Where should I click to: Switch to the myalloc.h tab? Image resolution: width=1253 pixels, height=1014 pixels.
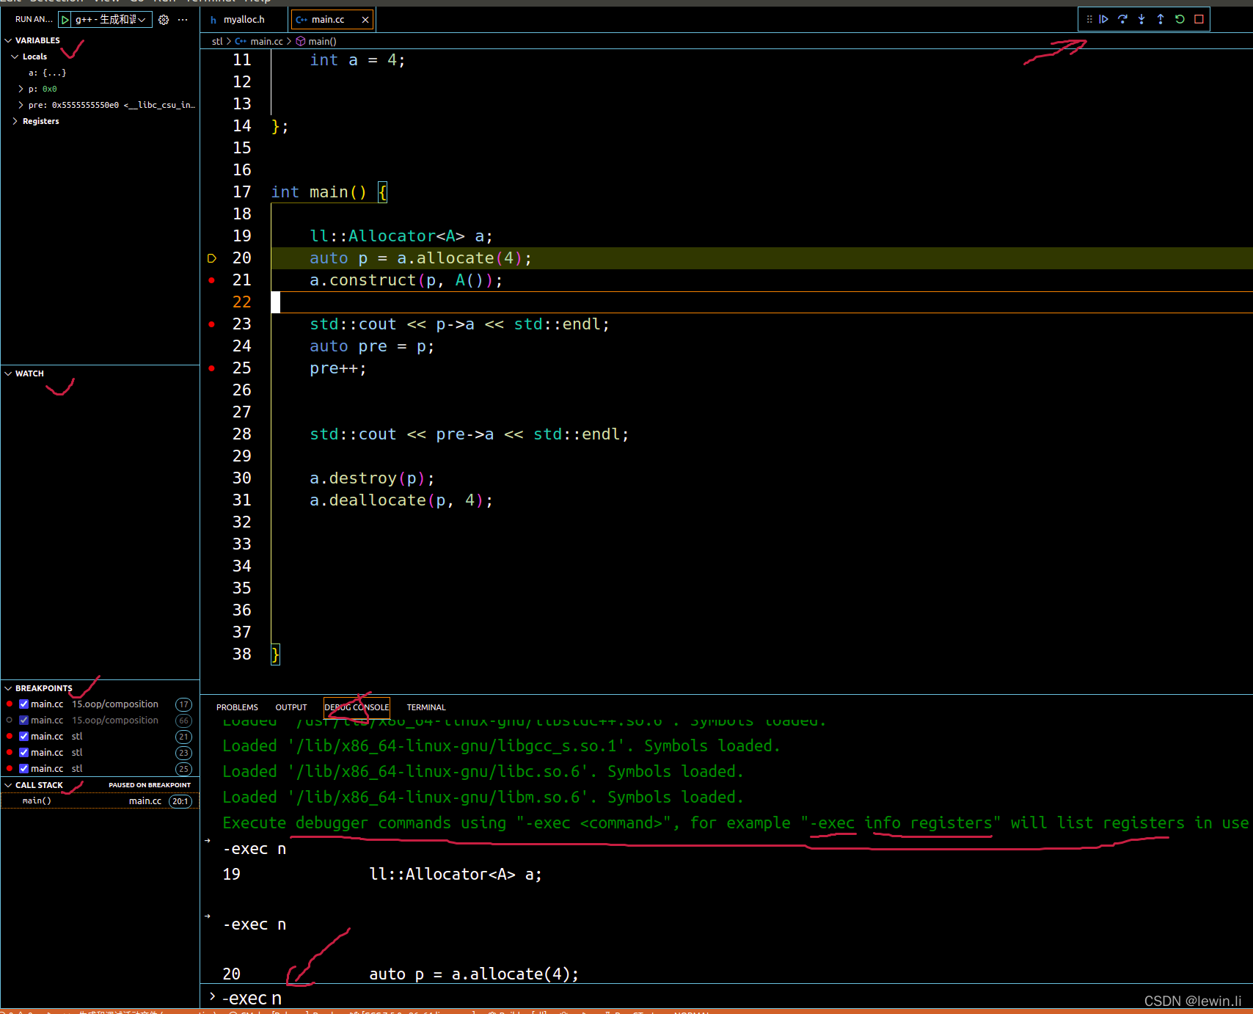pos(244,20)
